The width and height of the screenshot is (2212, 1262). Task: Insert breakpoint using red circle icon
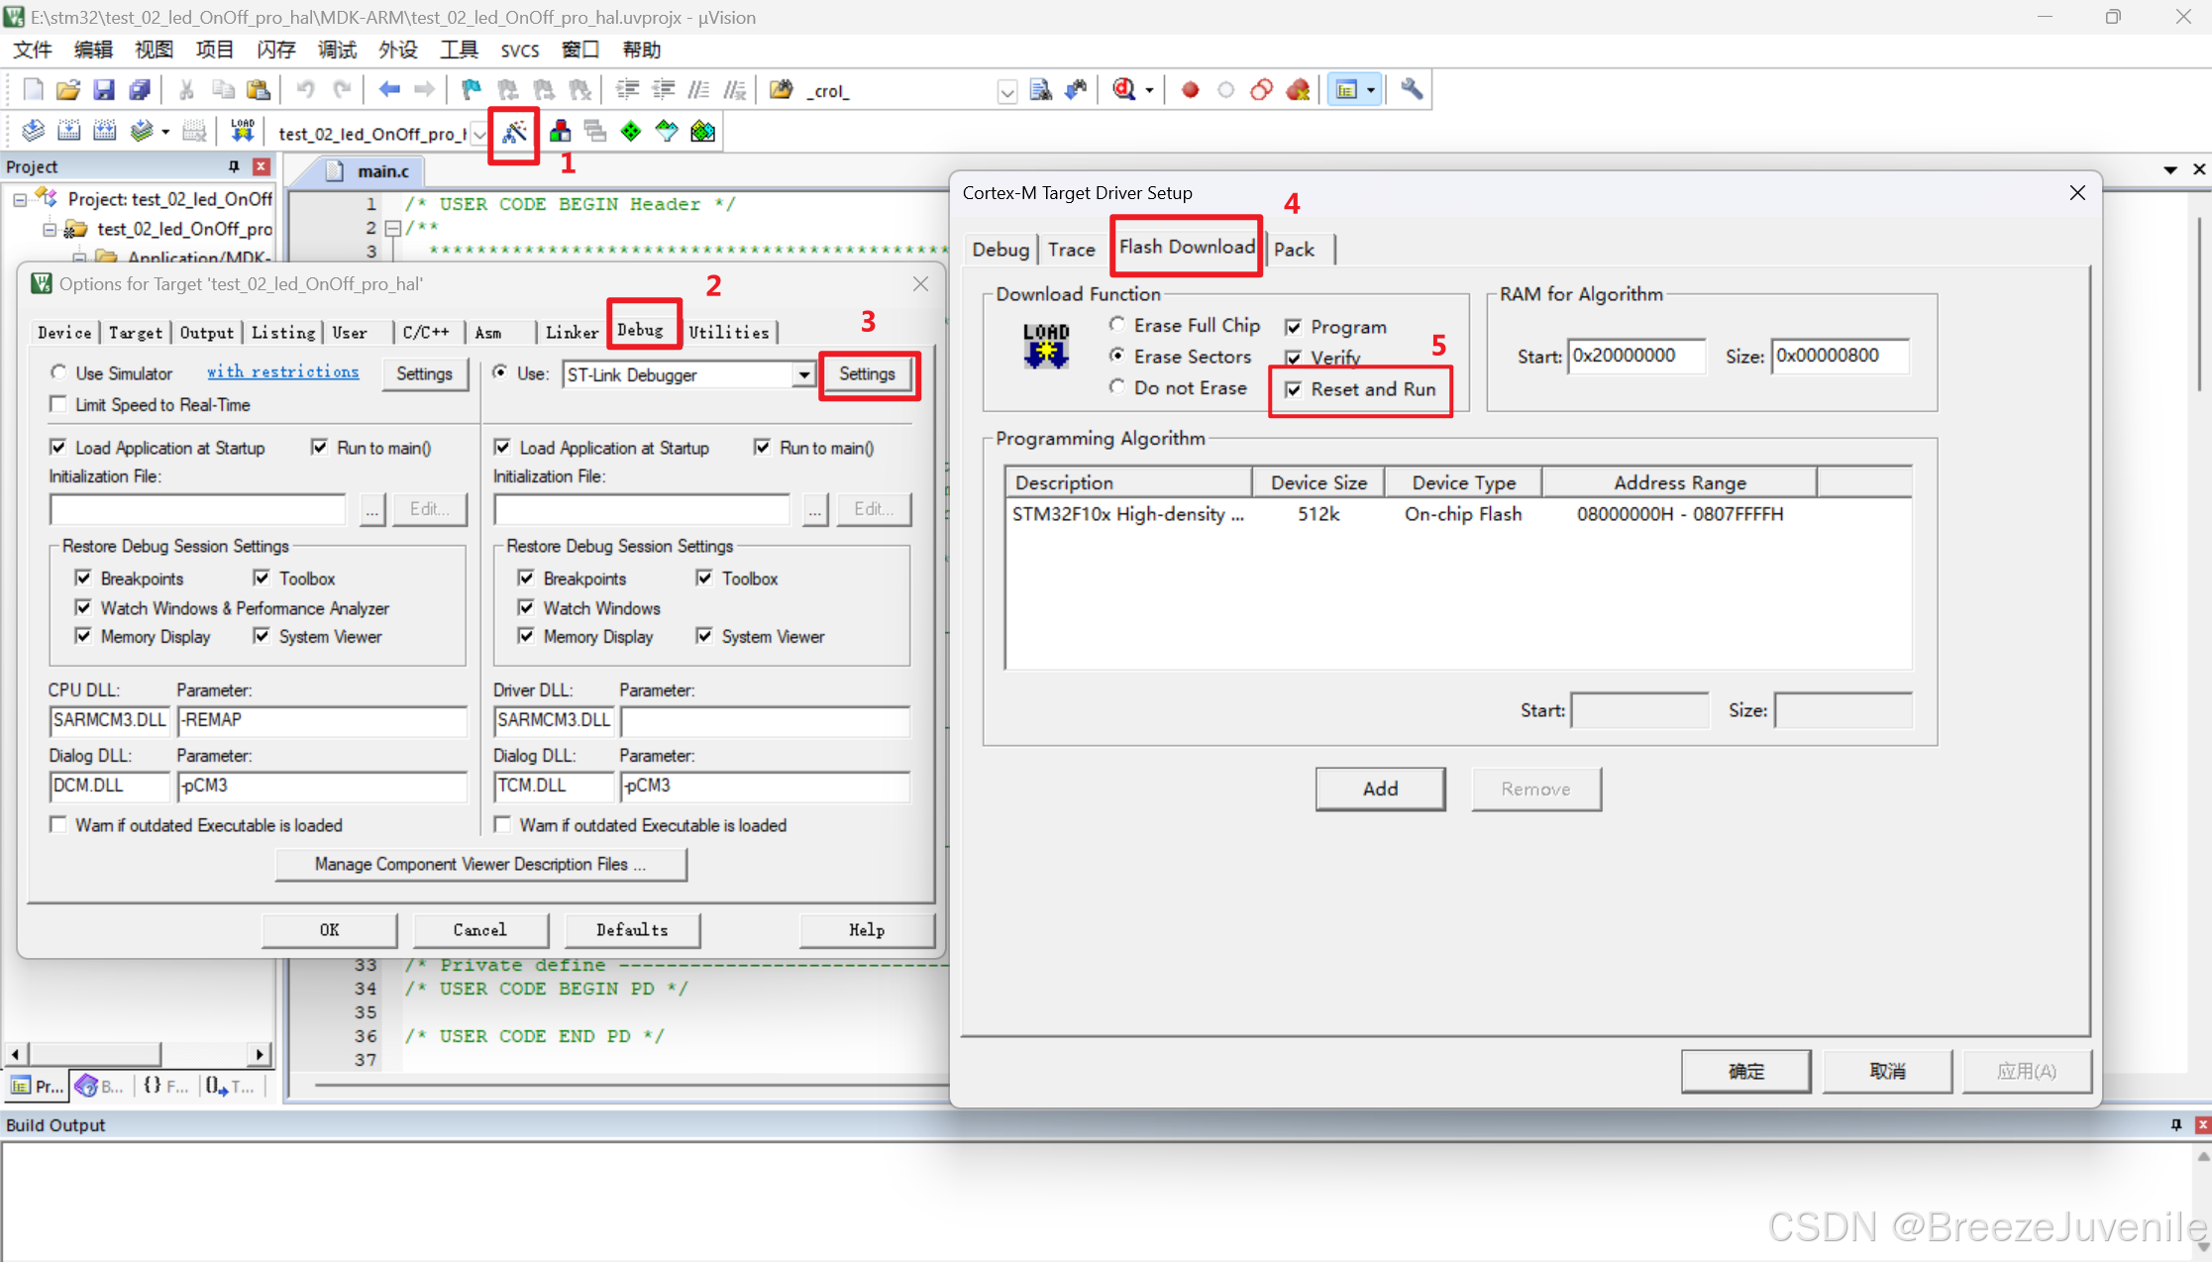click(x=1191, y=90)
